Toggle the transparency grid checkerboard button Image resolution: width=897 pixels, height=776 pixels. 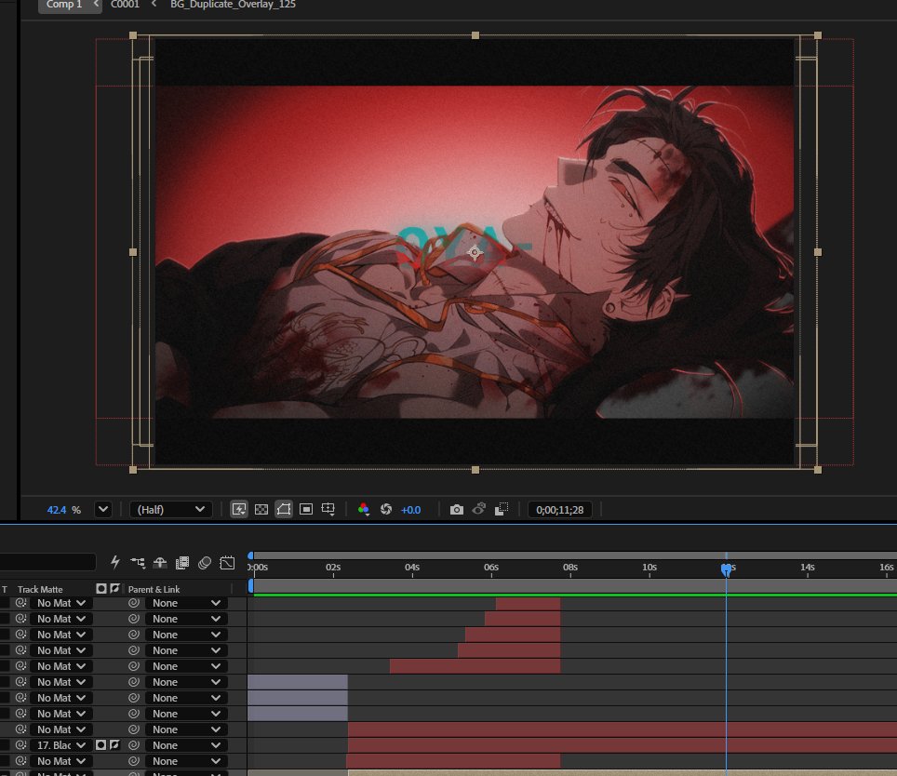point(261,509)
